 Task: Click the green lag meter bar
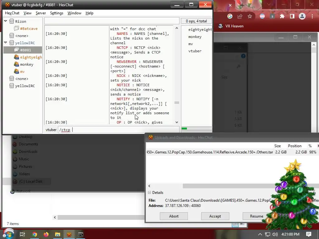184,129
